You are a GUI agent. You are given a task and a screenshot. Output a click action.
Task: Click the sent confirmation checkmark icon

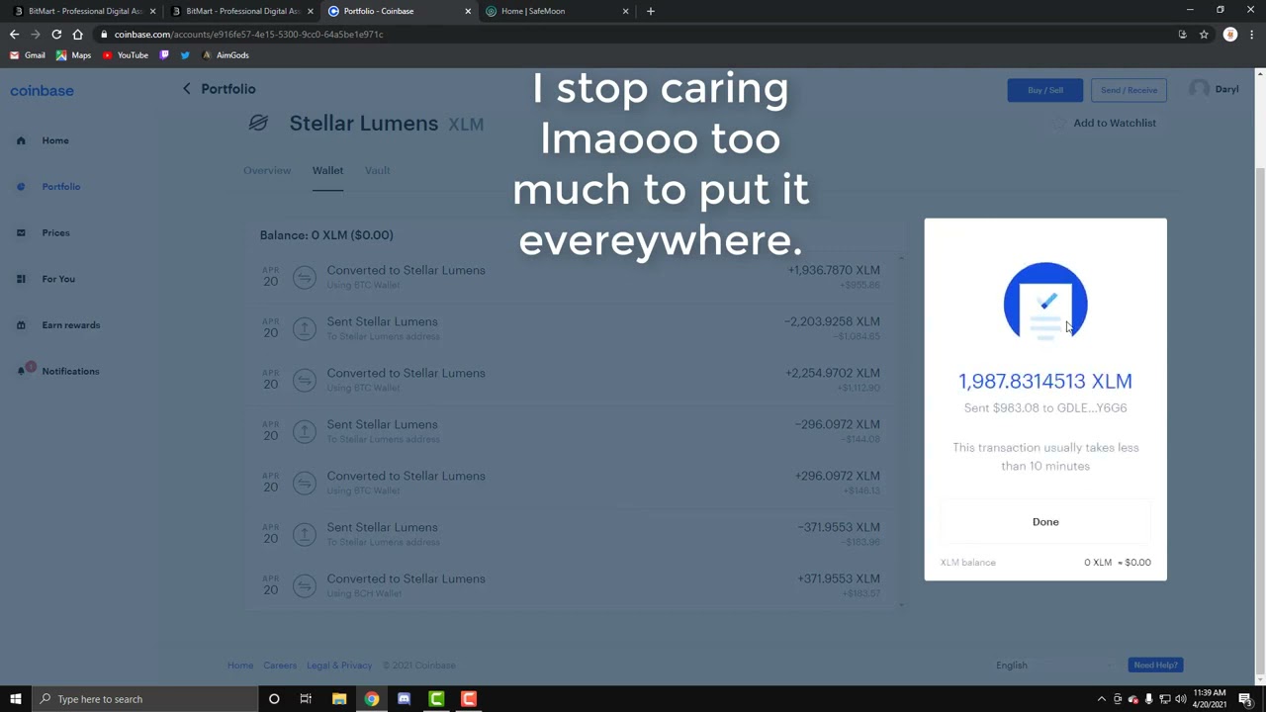[1045, 303]
